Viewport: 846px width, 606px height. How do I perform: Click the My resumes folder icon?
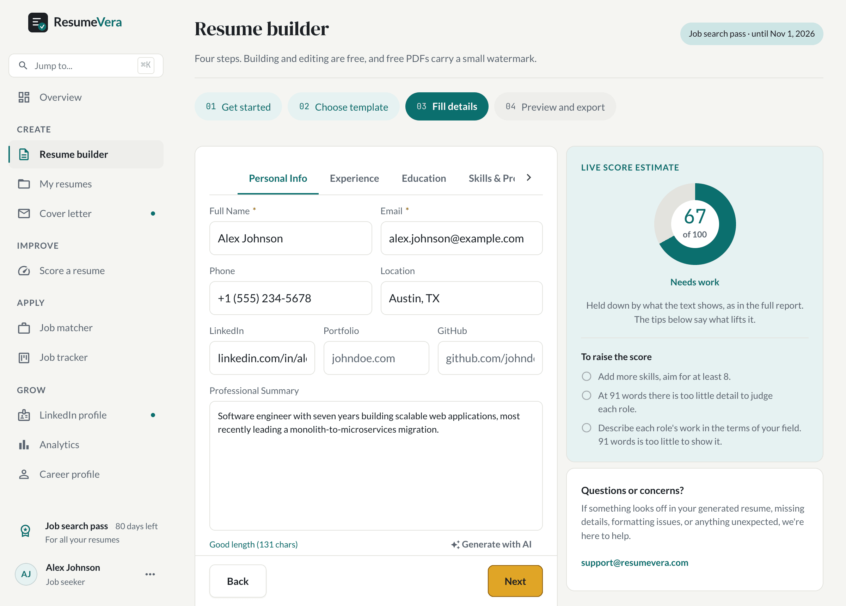tap(24, 184)
